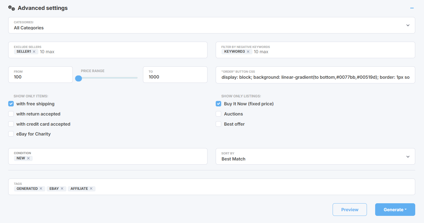Remove the EBAY tag

62,188
